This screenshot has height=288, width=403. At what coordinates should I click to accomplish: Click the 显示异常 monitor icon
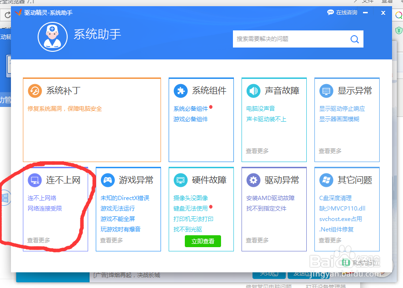325,90
